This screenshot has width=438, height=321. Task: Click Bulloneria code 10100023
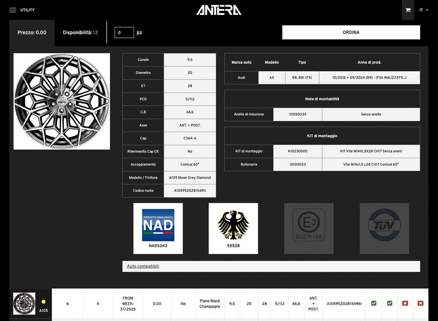[298, 164]
